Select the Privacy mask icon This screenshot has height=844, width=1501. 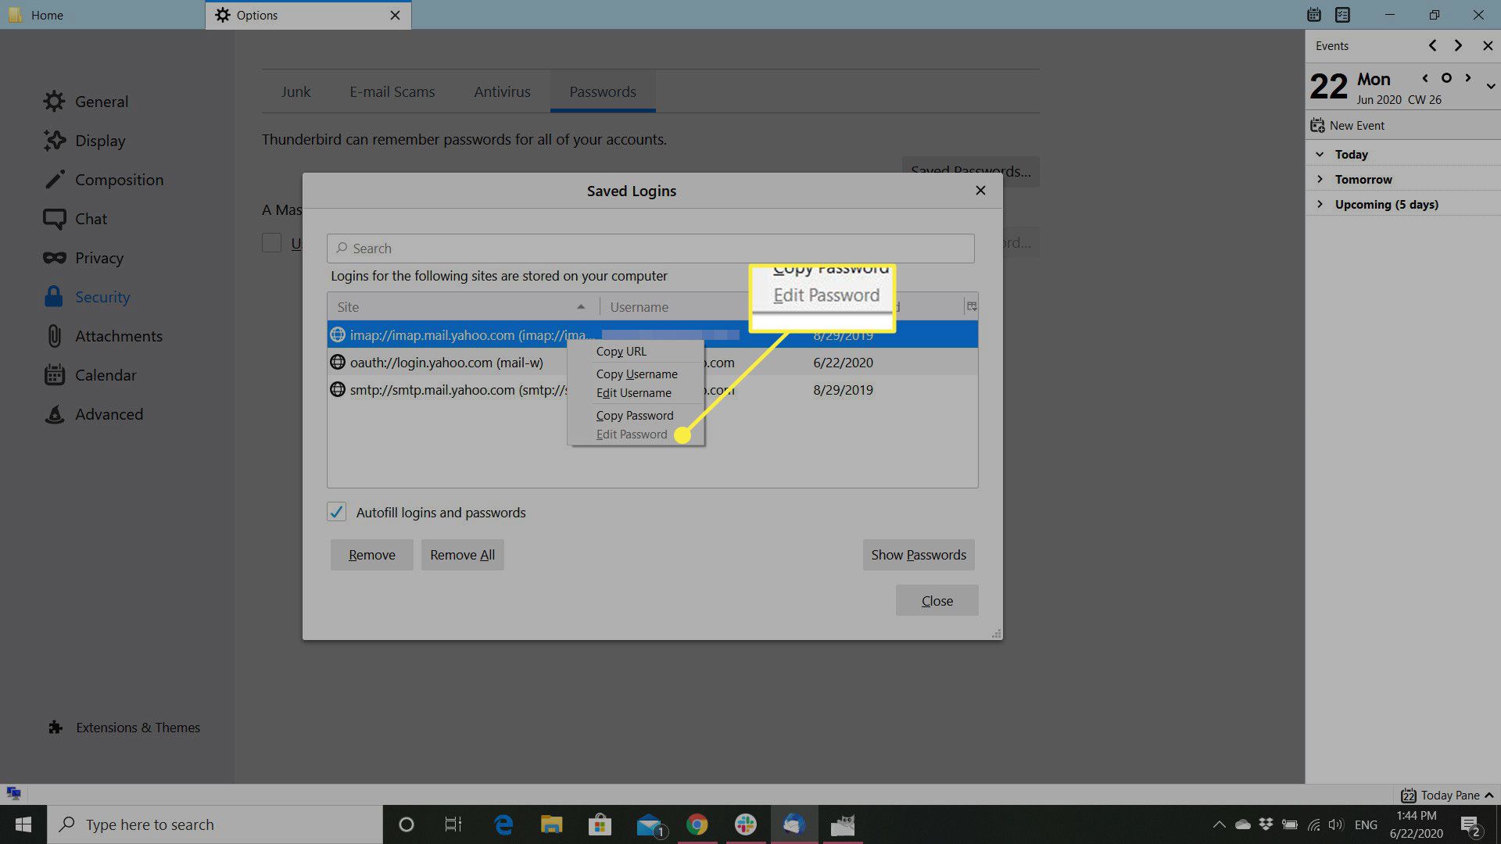click(x=54, y=258)
